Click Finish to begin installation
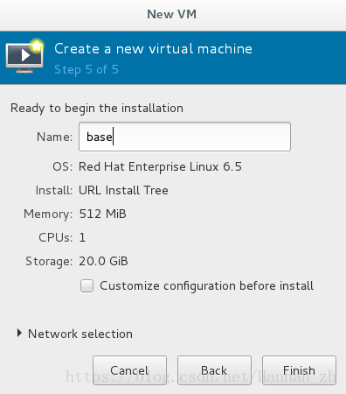Screen dimensions: 346x394 299,370
